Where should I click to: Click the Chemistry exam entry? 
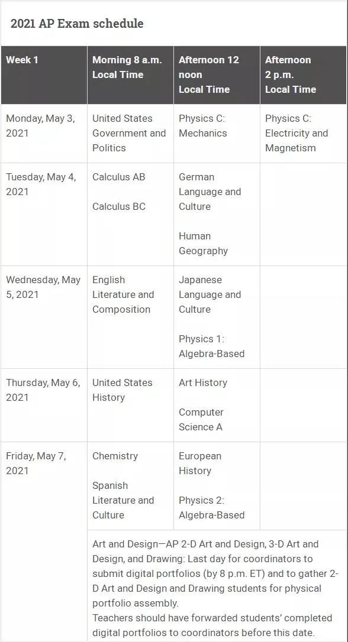point(115,456)
